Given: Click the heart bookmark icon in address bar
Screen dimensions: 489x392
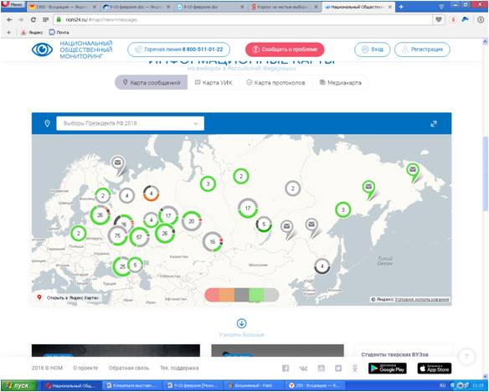Looking at the screenshot, I should (439, 19).
